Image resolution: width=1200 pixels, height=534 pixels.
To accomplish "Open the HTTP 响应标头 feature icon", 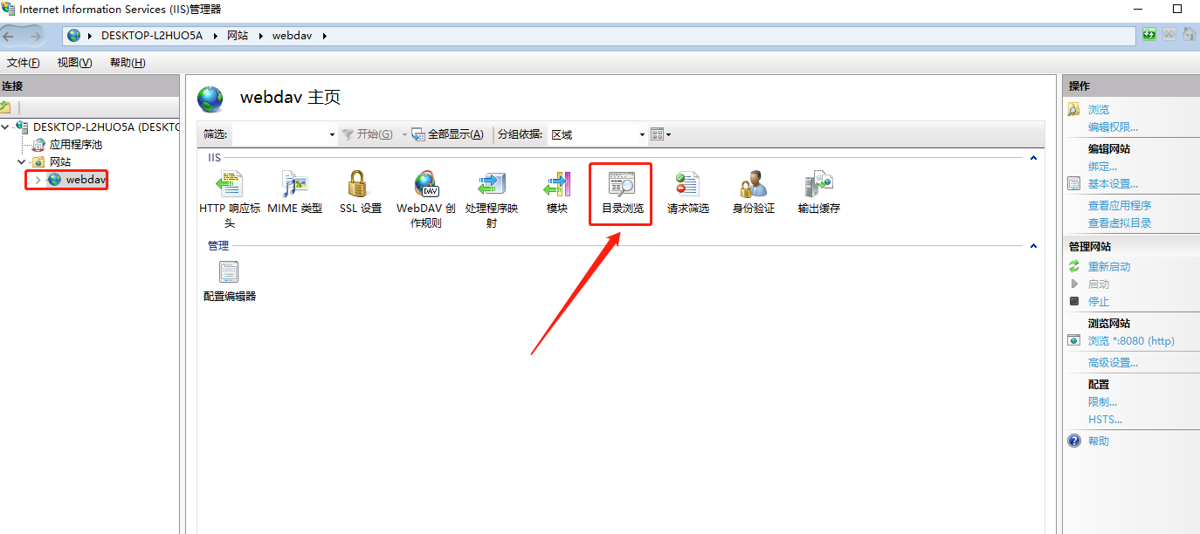I will coord(230,184).
